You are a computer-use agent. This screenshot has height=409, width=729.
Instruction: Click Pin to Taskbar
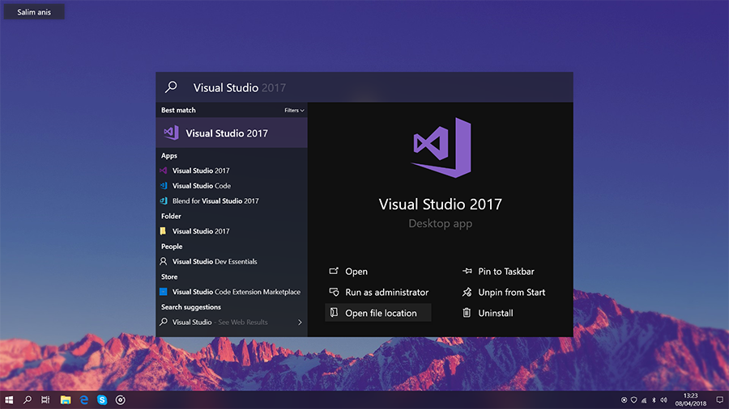tap(498, 272)
